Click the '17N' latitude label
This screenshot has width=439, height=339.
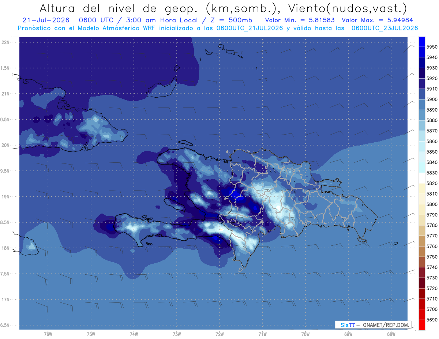click(x=6, y=300)
